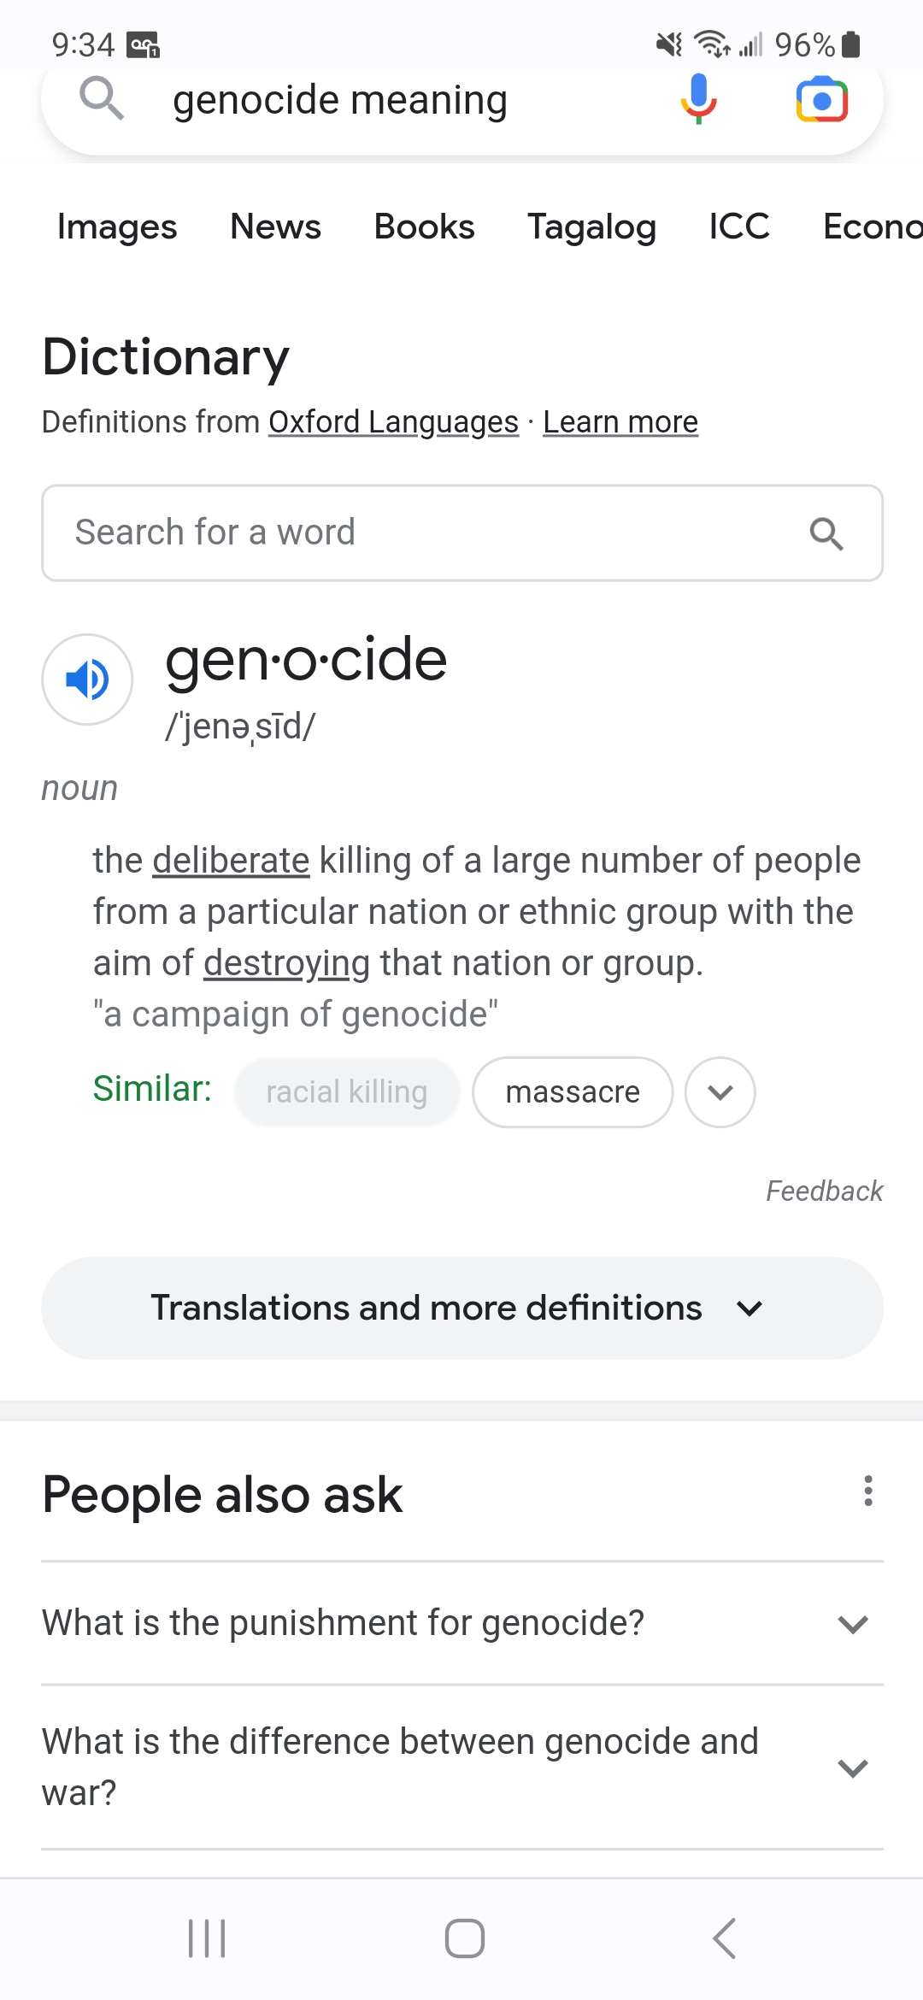Open the Oxford Languages link
This screenshot has width=923, height=2000.
393,422
